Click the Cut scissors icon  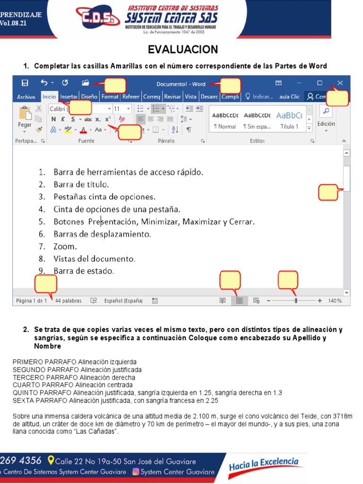[x=39, y=109]
